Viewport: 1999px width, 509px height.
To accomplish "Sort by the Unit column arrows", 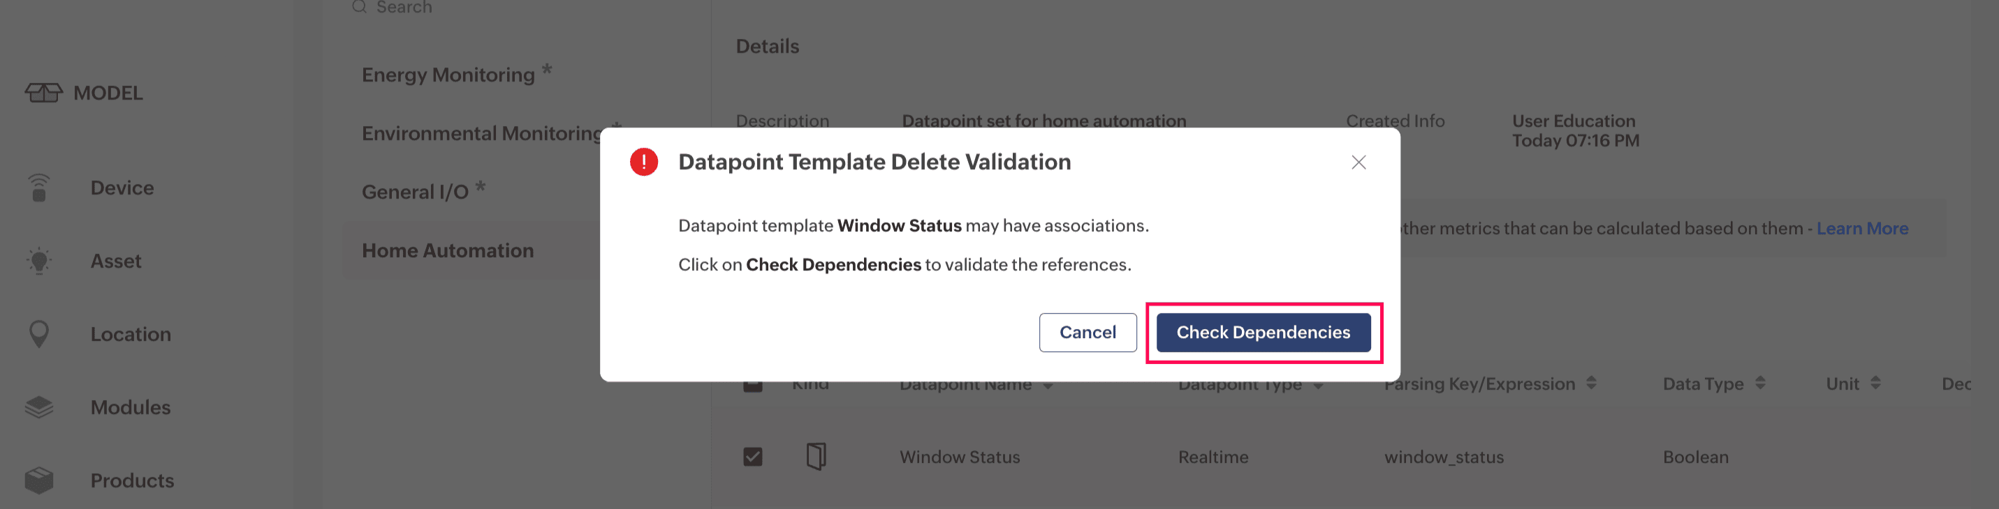I will 1875,383.
